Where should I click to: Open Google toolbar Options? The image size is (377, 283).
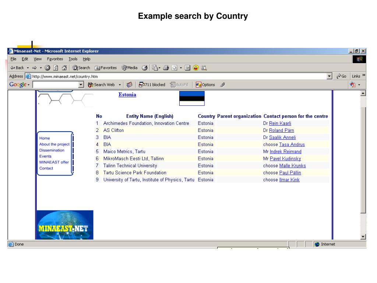pyautogui.click(x=205, y=85)
